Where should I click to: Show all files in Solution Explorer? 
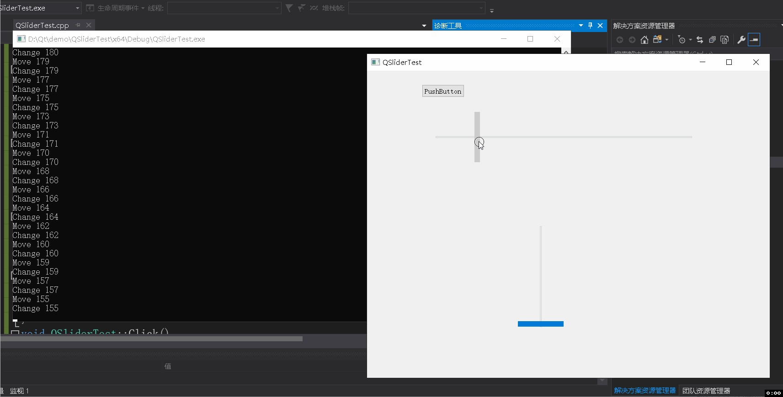(724, 40)
